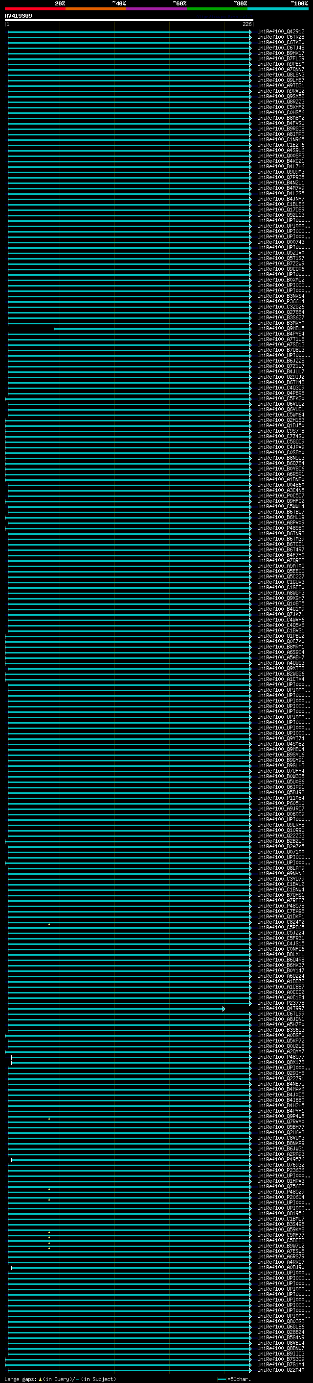Select the UniRef100_C0NFQ6 label
The height and width of the screenshot is (1383, 313).
pos(281,949)
